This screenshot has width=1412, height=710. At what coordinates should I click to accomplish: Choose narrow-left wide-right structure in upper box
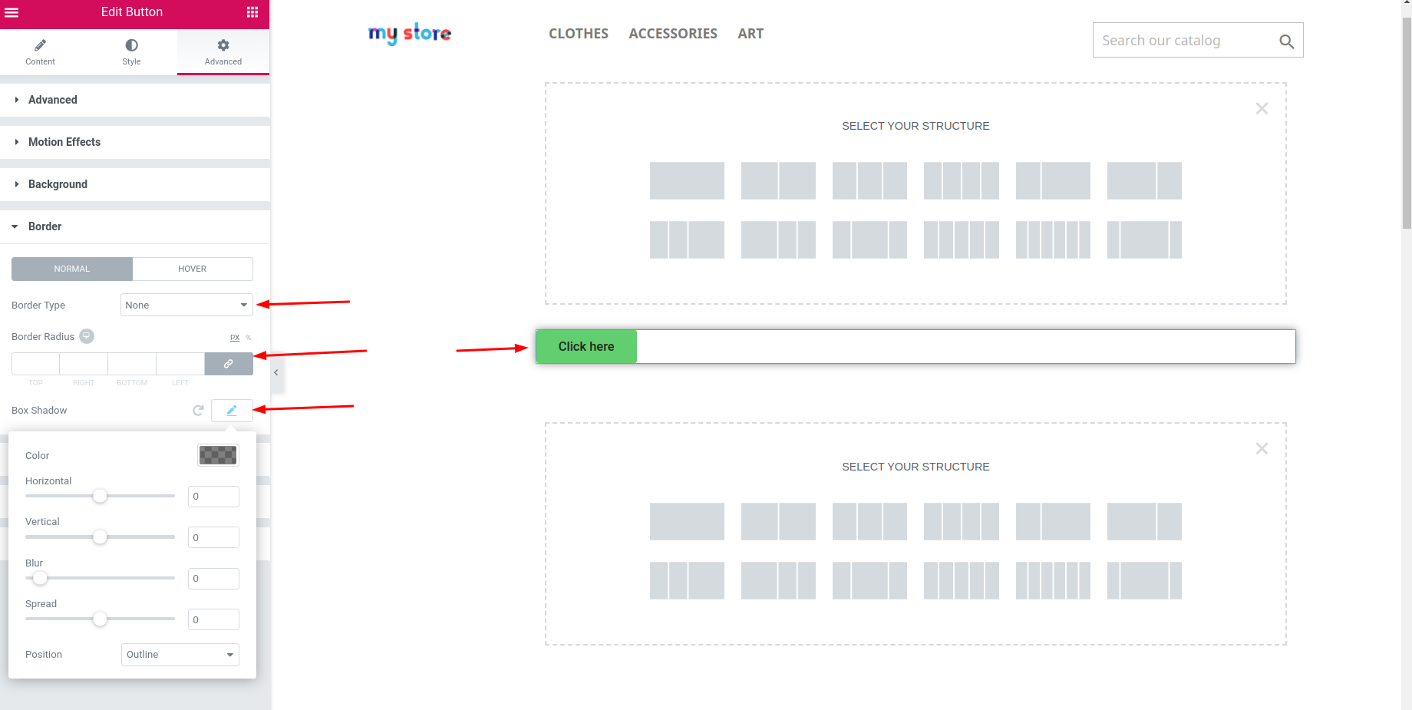pos(1053,180)
